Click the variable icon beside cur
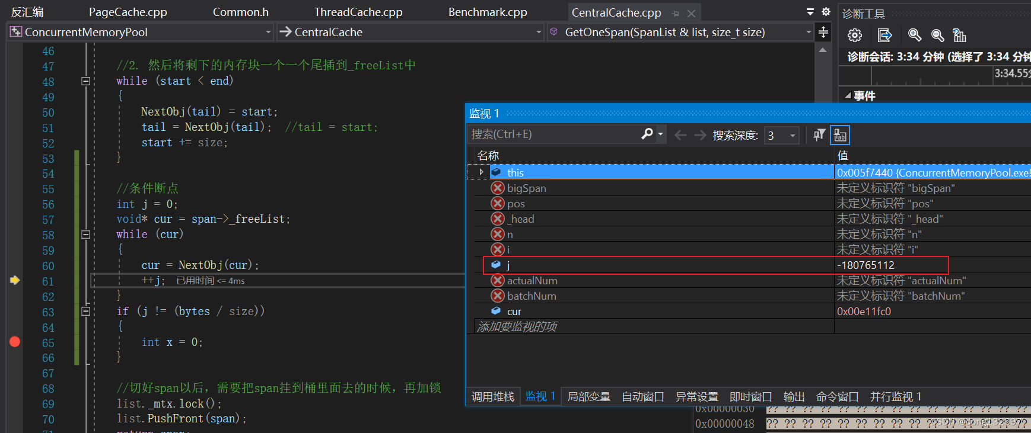 pyautogui.click(x=496, y=311)
